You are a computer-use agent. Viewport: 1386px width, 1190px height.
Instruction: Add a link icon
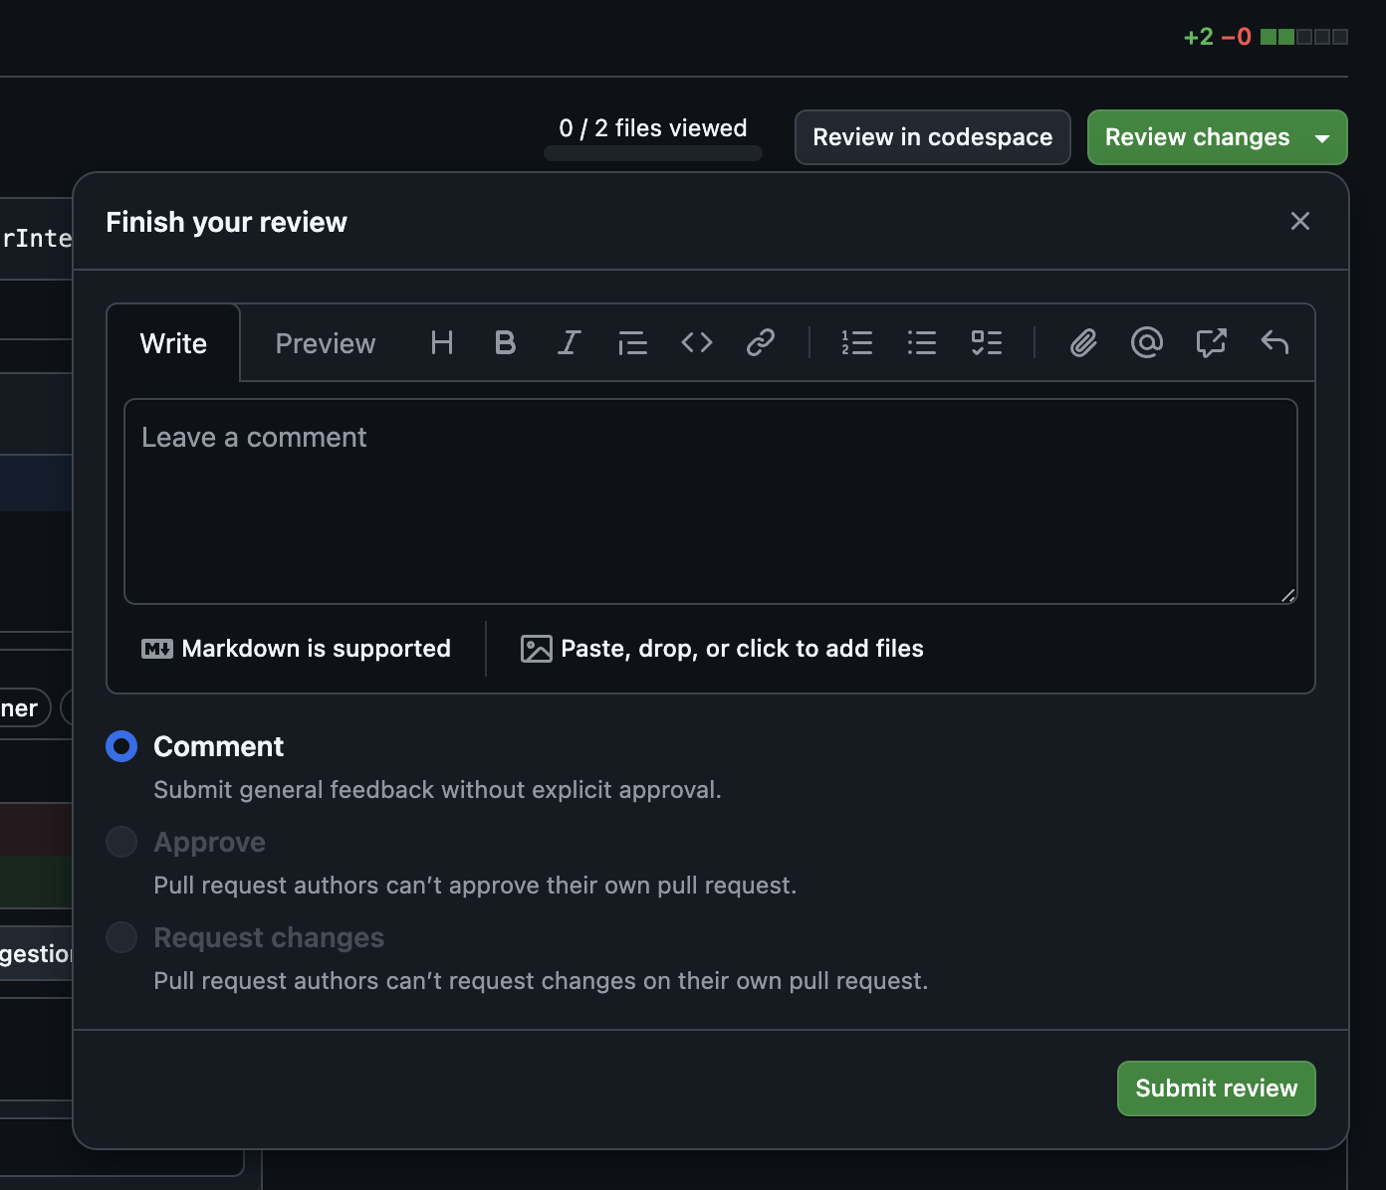coord(761,343)
